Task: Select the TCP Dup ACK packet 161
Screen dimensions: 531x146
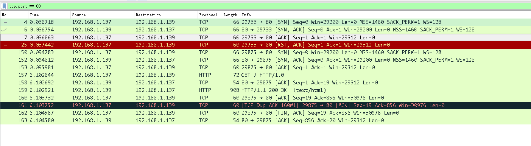Action: tap(265, 105)
